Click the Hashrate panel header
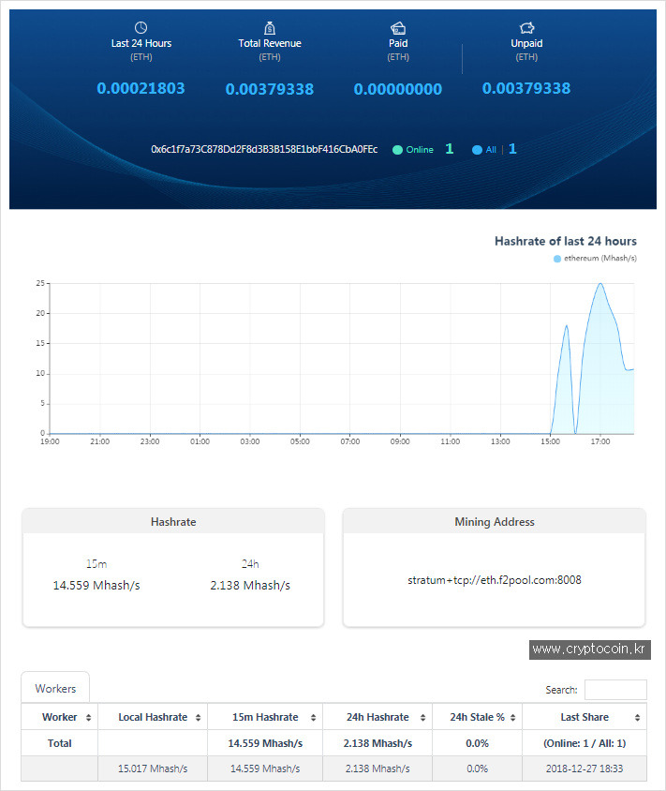Image resolution: width=666 pixels, height=791 pixels. pyautogui.click(x=173, y=522)
